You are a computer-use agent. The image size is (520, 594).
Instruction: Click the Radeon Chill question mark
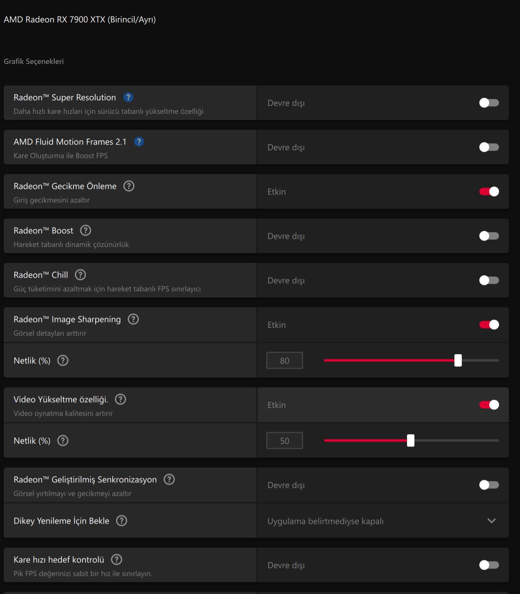coord(81,275)
